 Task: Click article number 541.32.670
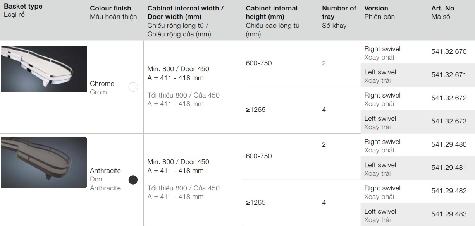[449, 51]
